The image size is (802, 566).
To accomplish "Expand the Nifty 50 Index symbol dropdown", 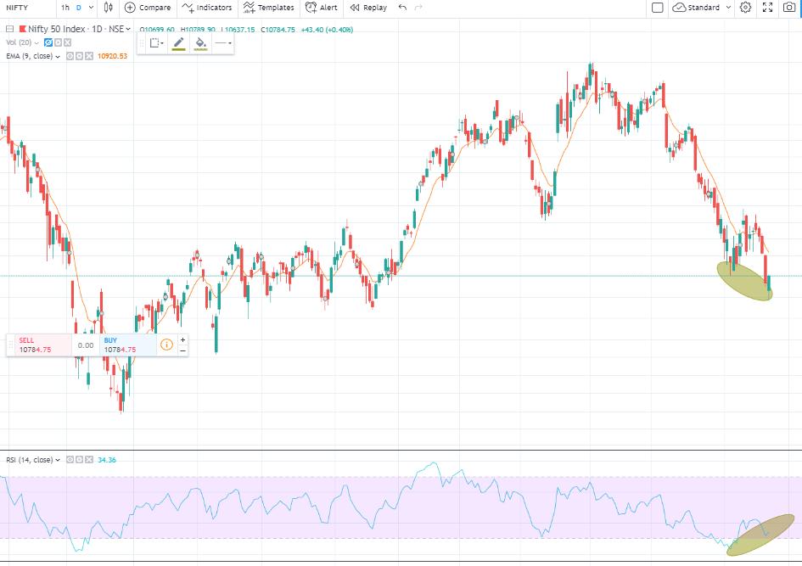I will pyautogui.click(x=128, y=29).
